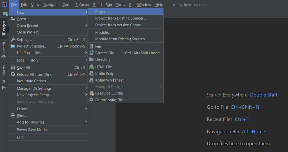Open the Commit tool window tab
This screenshot has width=288, height=152.
pyautogui.click(x=4, y=50)
